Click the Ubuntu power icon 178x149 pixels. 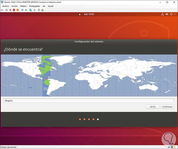pyautogui.click(x=171, y=14)
